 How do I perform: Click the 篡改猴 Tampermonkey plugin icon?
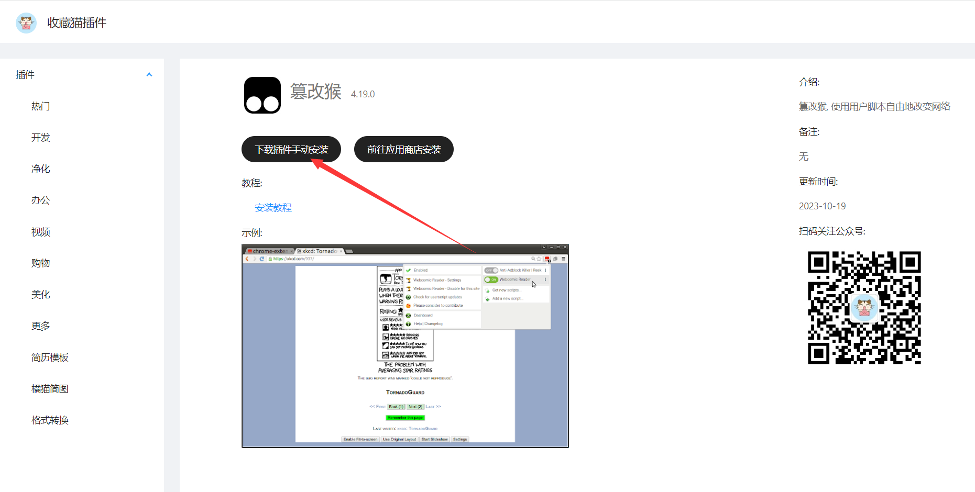point(262,95)
